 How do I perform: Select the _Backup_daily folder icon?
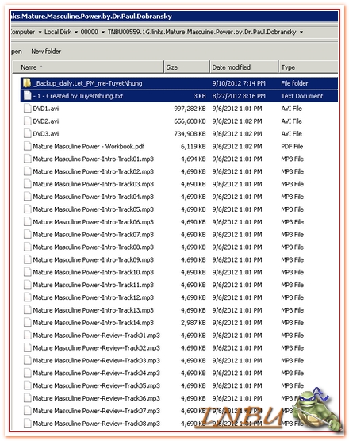(x=27, y=83)
